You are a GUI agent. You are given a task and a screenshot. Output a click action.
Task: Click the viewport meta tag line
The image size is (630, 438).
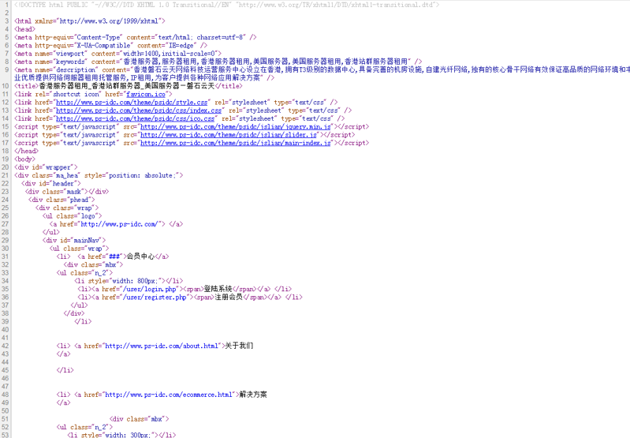pos(117,54)
